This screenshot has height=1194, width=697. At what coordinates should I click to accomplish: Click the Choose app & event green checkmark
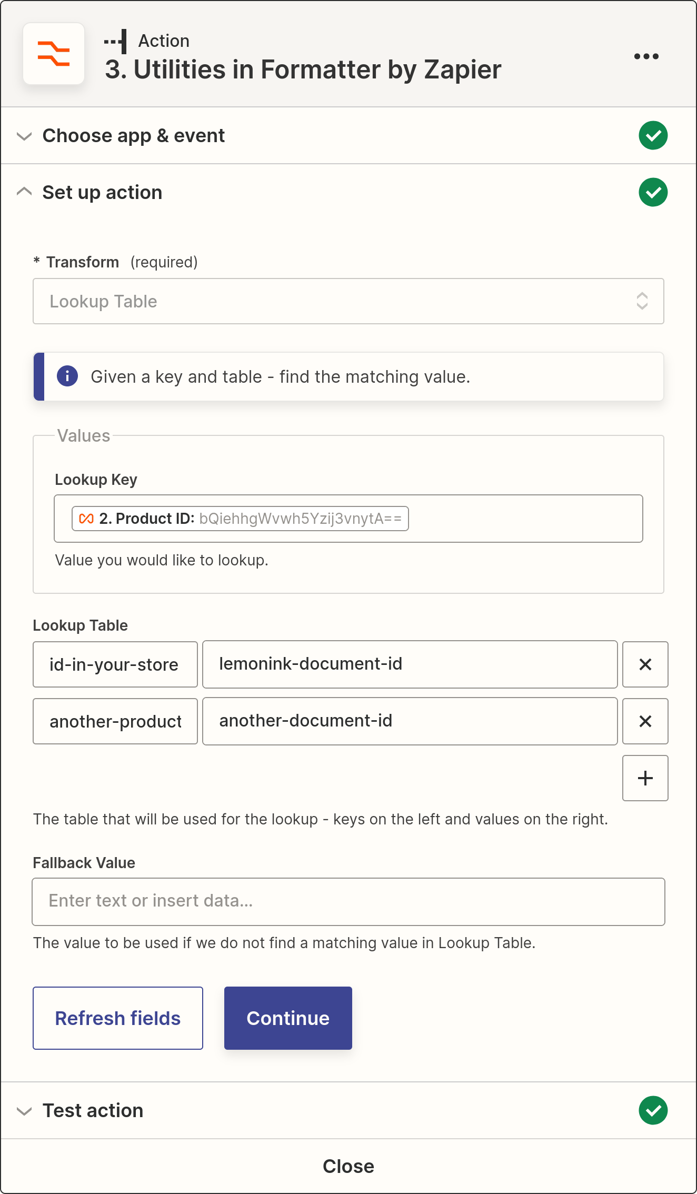[653, 136]
